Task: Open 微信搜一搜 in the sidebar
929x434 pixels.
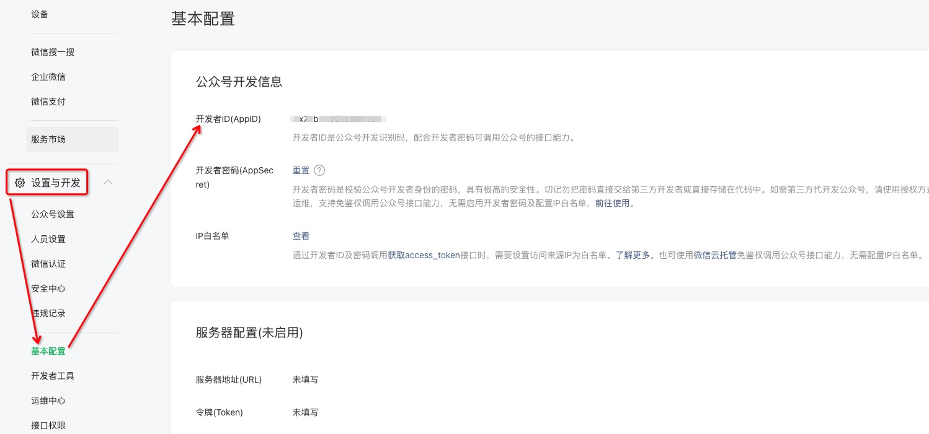Action: [x=53, y=52]
